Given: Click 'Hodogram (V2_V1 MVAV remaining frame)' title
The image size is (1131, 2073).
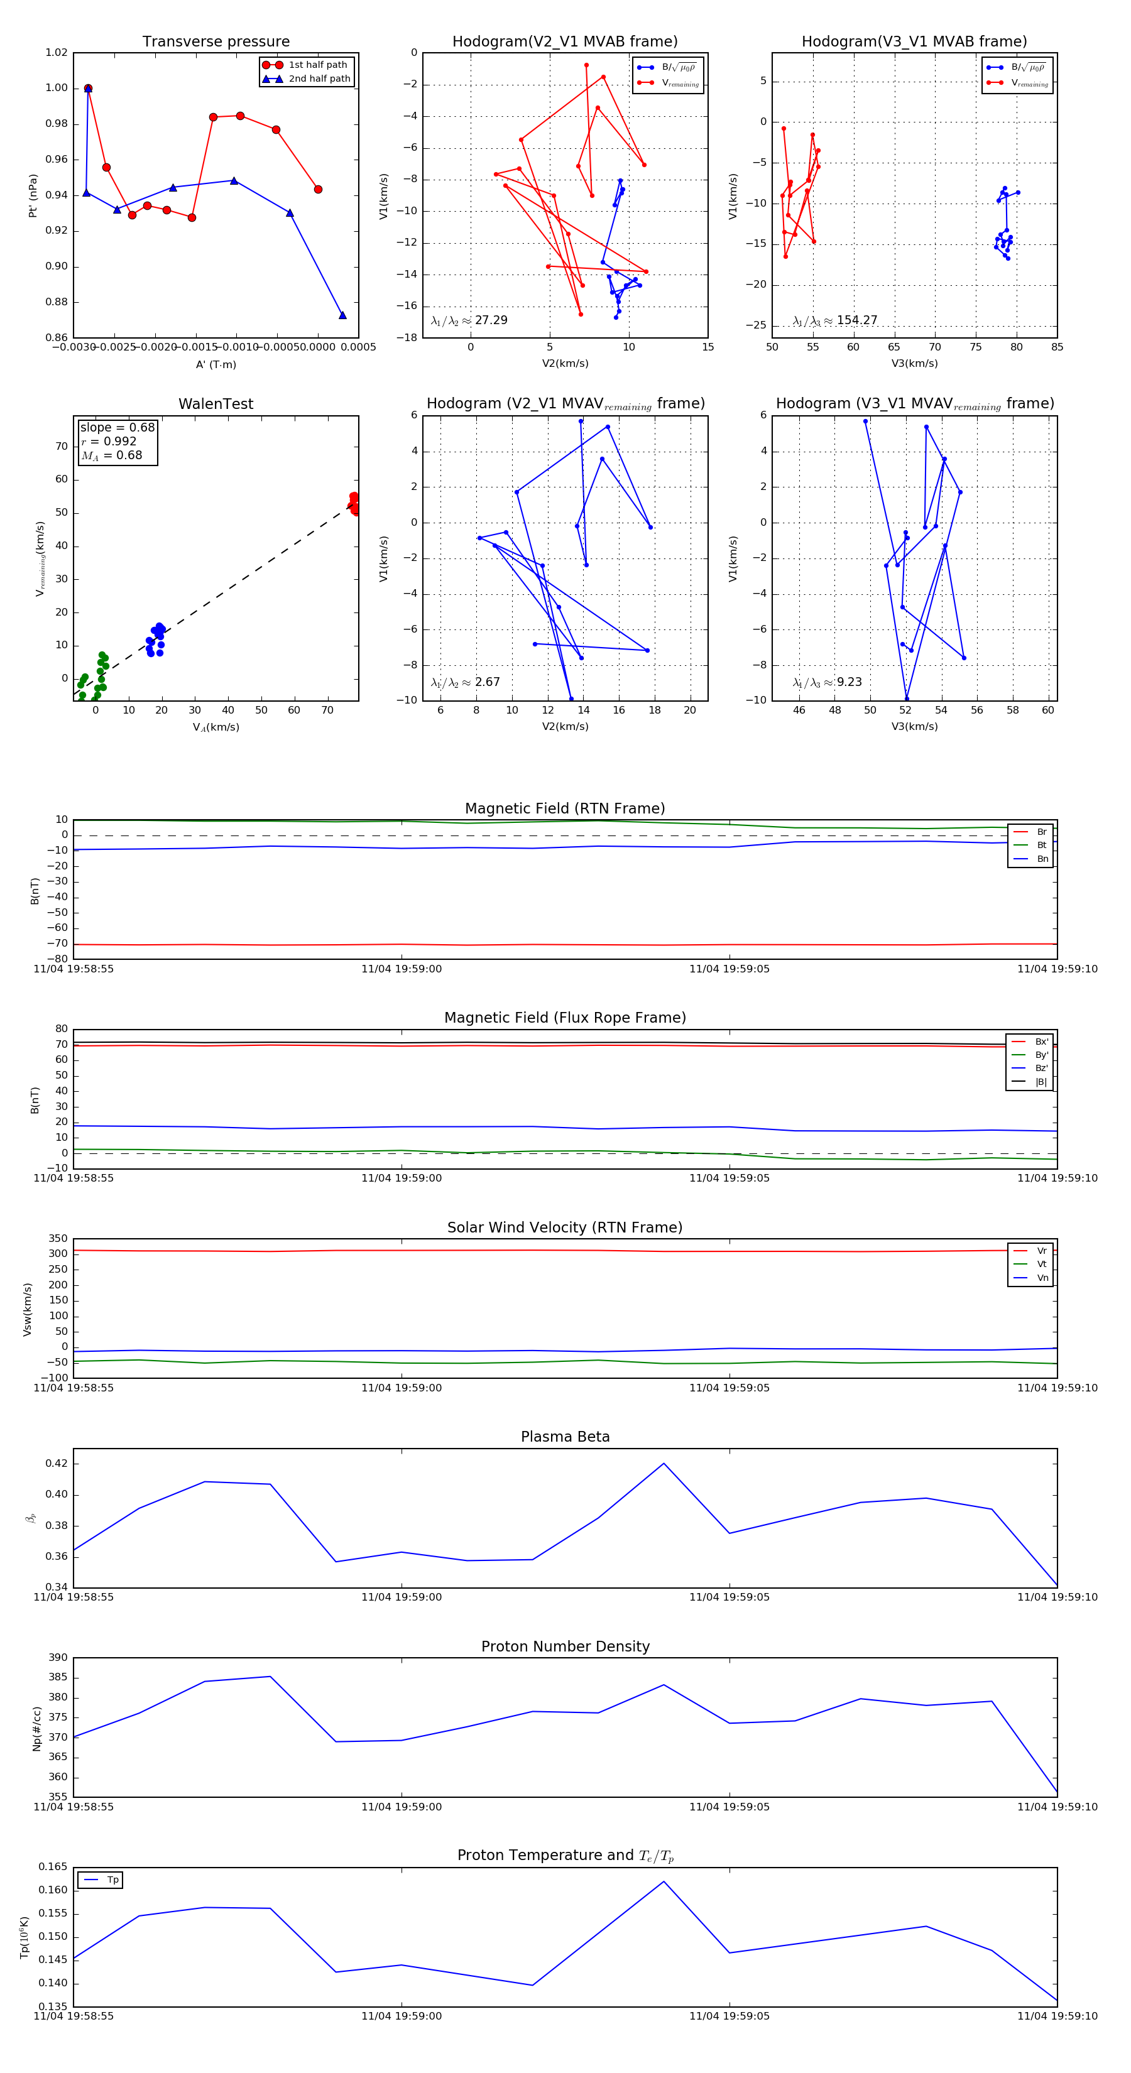Looking at the screenshot, I should [565, 404].
